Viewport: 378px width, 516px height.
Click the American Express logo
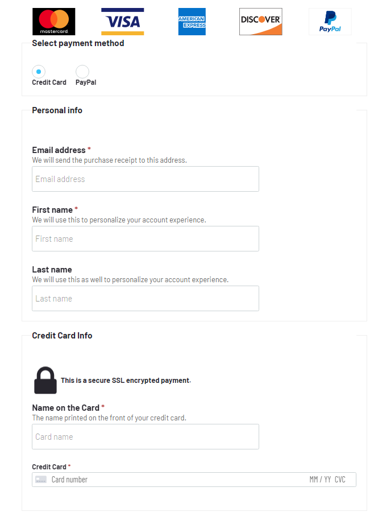pos(192,22)
